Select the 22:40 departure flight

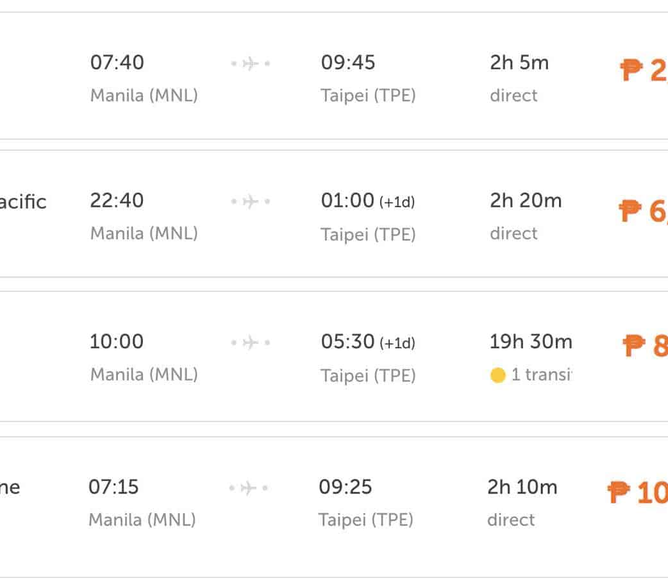click(x=117, y=201)
